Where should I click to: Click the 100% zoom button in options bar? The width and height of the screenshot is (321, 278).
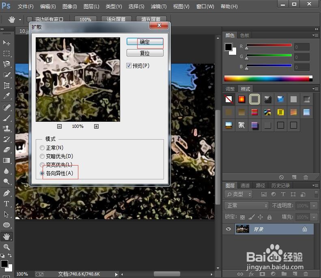pyautogui.click(x=85, y=19)
